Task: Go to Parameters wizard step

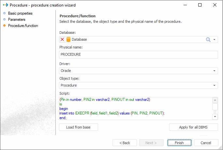Action: click(17, 20)
